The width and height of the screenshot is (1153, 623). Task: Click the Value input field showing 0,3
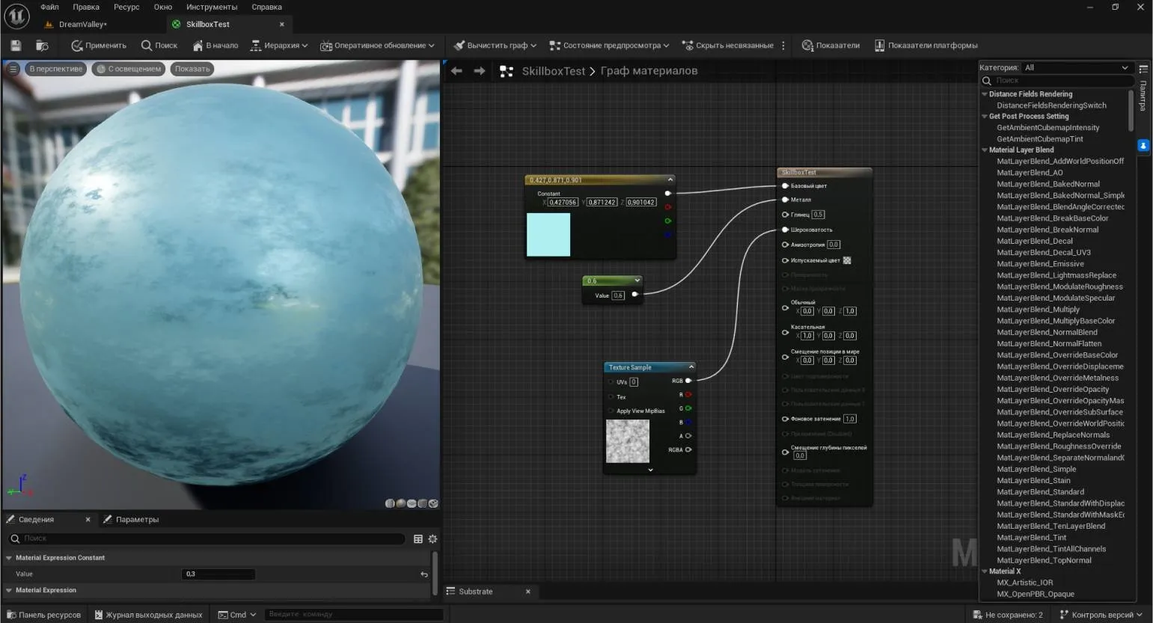(x=218, y=574)
